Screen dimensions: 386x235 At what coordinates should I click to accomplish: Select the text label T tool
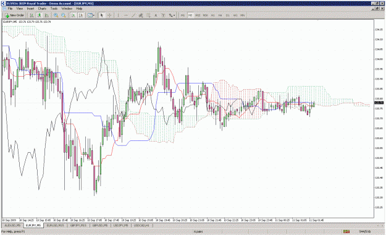coord(163,15)
